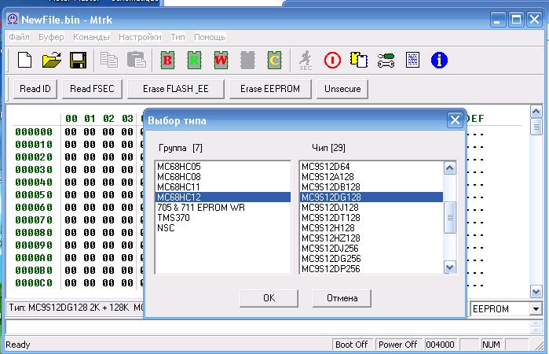Click hex view scroll up arrow
549x354 pixels.
[x=536, y=112]
